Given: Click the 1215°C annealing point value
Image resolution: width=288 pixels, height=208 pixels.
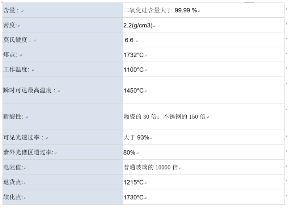Looking at the screenshot, I should coord(134,182).
